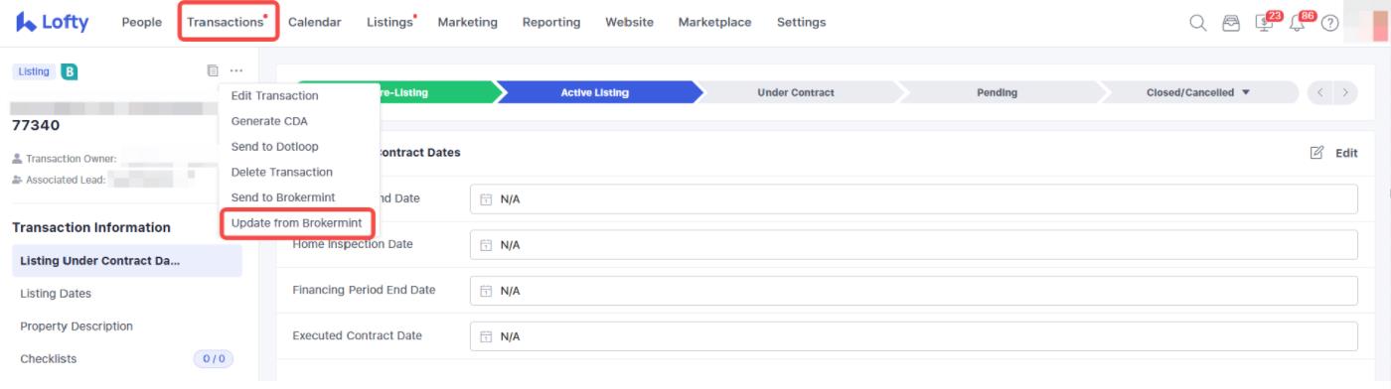The width and height of the screenshot is (1391, 389).
Task: Open Calendar from the top navigation
Action: click(x=315, y=22)
